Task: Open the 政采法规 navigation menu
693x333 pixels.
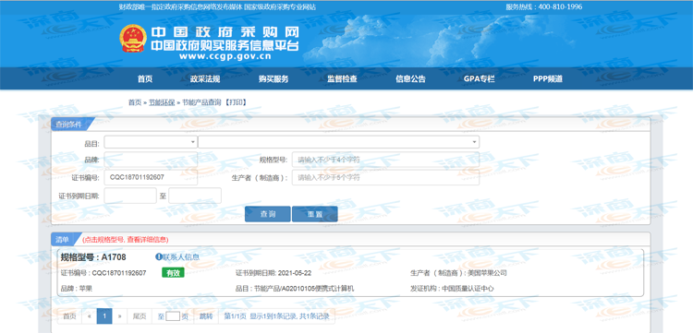Action: (205, 79)
